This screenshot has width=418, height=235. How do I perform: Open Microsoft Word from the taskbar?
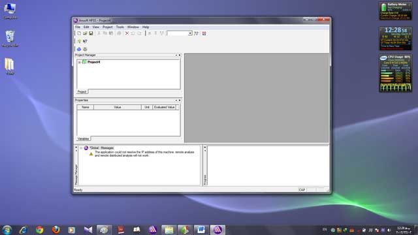(201, 230)
